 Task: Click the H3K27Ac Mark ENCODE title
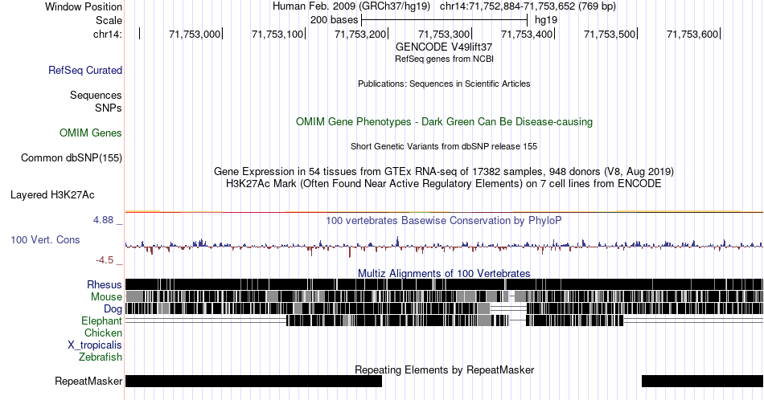pyautogui.click(x=444, y=183)
